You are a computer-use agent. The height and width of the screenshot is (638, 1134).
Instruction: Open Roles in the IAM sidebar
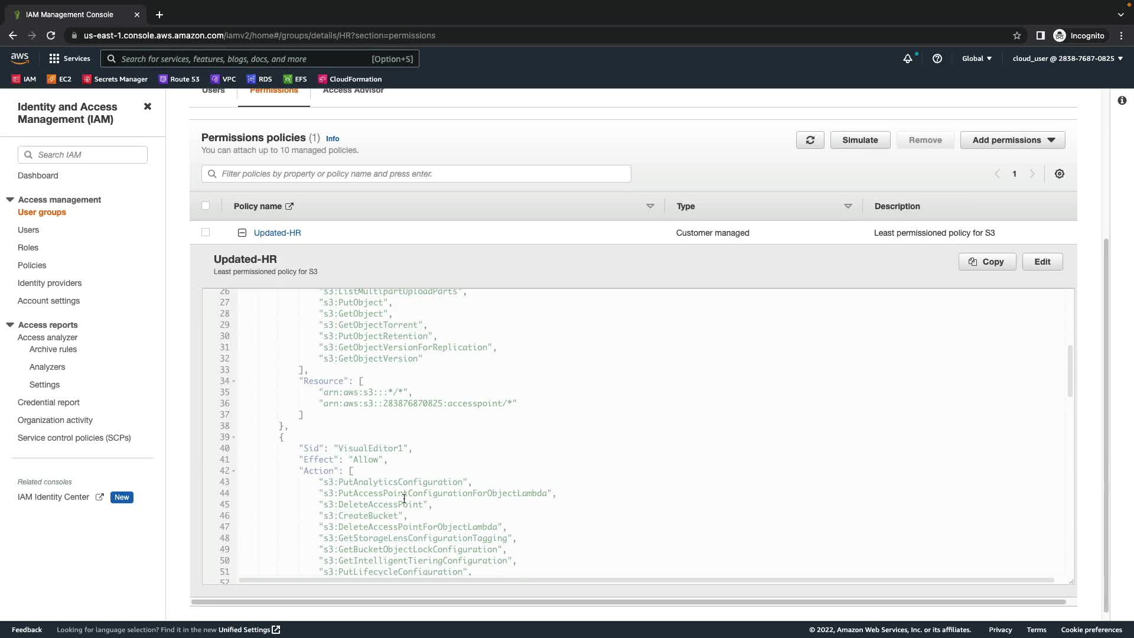[x=28, y=248]
